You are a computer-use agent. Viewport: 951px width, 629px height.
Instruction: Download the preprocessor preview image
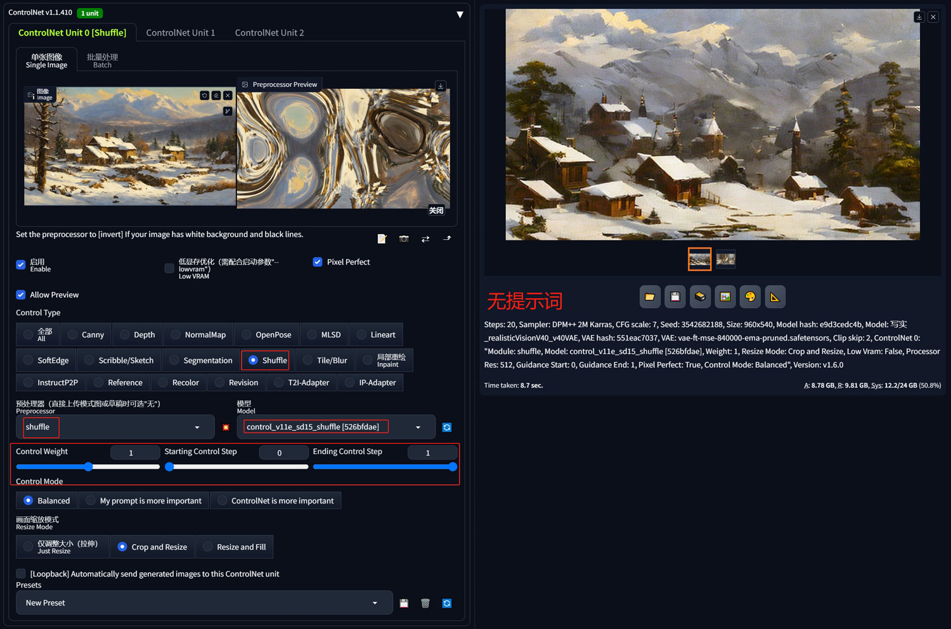point(441,86)
